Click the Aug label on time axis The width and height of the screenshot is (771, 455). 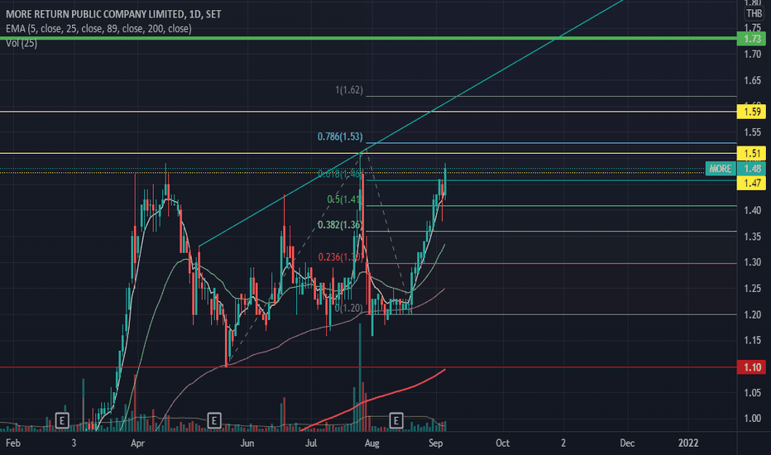pos(371,443)
